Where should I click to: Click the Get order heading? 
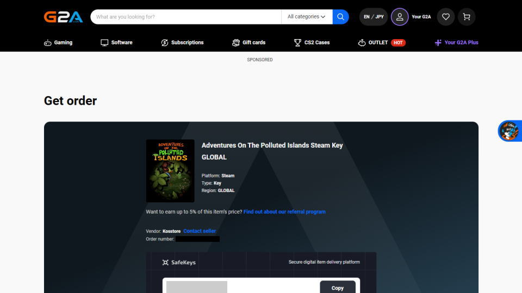70,101
